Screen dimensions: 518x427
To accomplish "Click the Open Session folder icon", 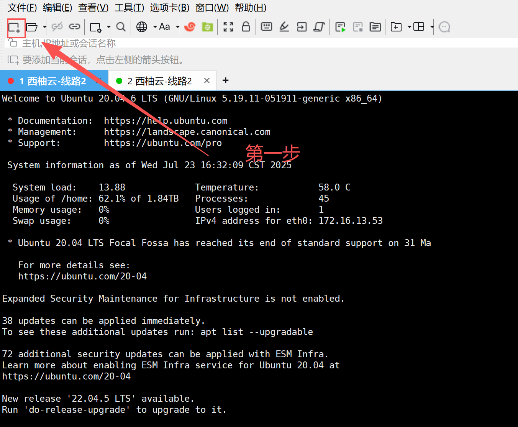I will 32,27.
